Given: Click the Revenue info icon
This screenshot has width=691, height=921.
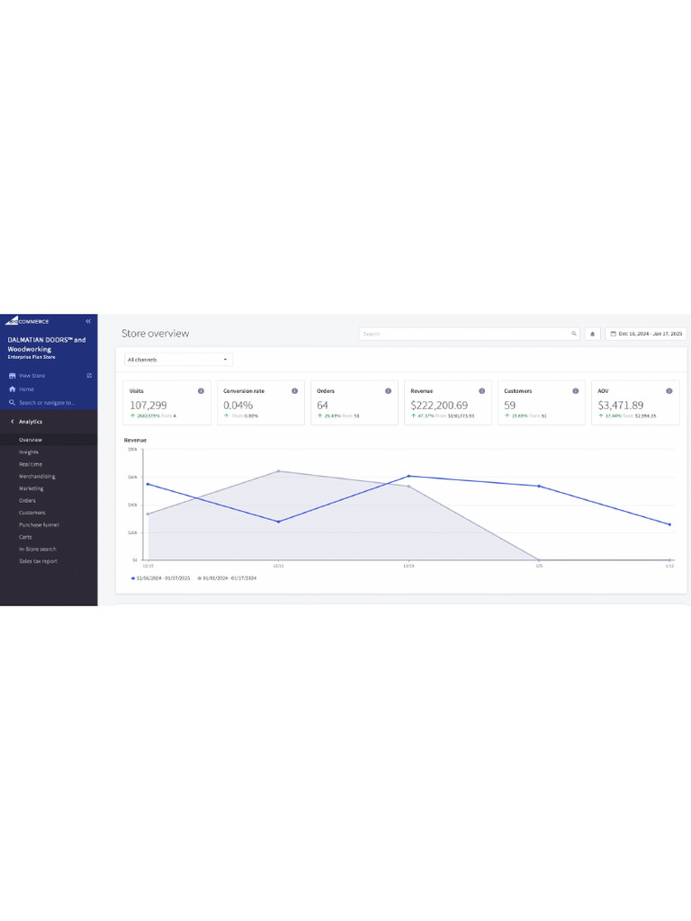Looking at the screenshot, I should (482, 391).
